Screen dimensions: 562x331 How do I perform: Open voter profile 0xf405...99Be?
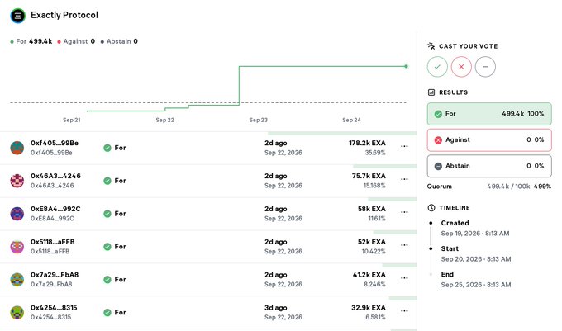point(55,143)
